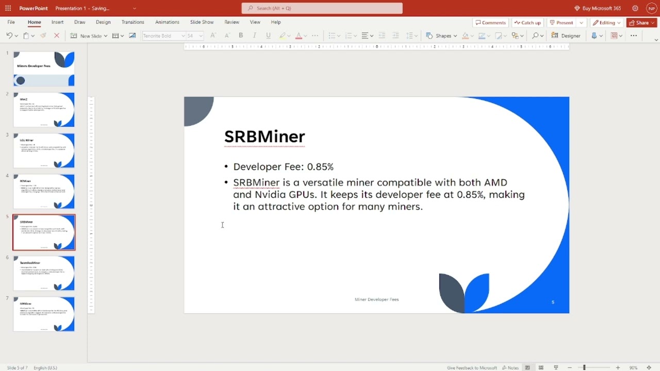Toggle Underline formatting
This screenshot has width=660, height=371.
[268, 36]
